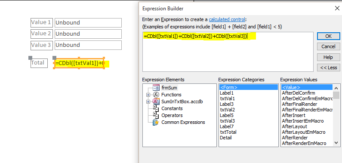Click the Functions fx icon
This screenshot has height=163, width=342.
coord(156,95)
